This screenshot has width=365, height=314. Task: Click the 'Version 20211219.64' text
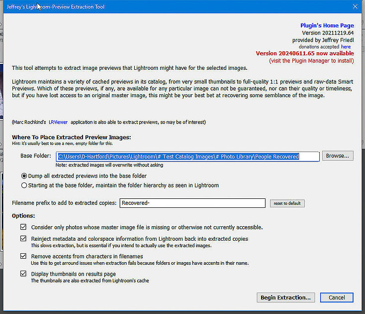tap(328, 33)
